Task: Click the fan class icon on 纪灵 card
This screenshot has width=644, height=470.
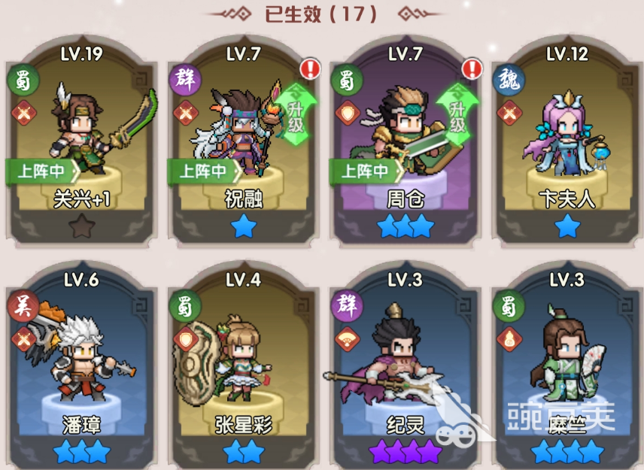Action: click(x=348, y=339)
